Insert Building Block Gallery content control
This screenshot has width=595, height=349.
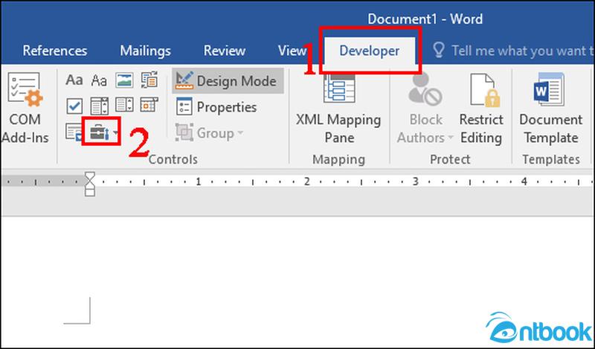(x=149, y=80)
